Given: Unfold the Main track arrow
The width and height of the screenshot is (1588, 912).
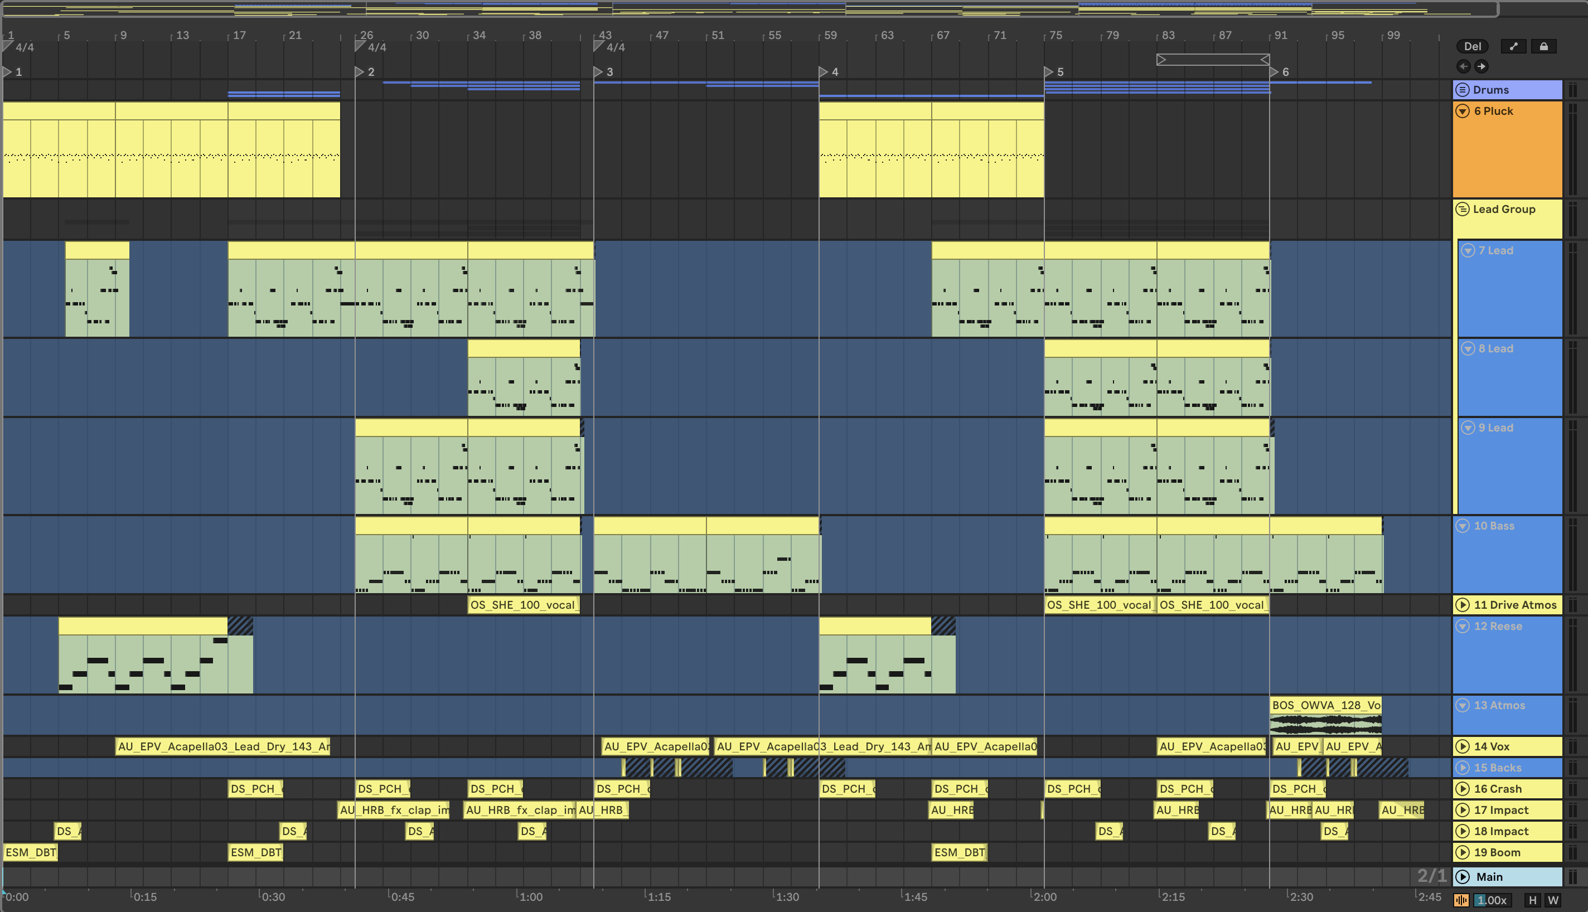Looking at the screenshot, I should tap(1463, 877).
